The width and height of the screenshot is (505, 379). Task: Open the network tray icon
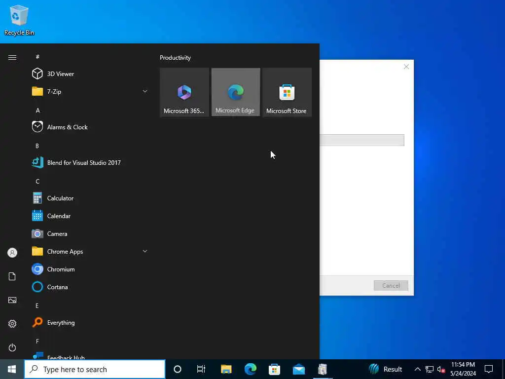(430, 369)
